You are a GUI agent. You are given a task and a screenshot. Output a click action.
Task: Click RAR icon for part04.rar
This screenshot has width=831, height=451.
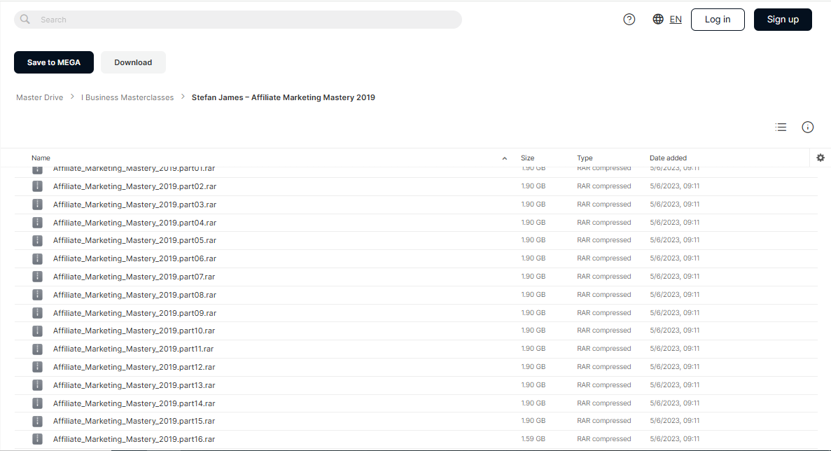pyautogui.click(x=37, y=223)
